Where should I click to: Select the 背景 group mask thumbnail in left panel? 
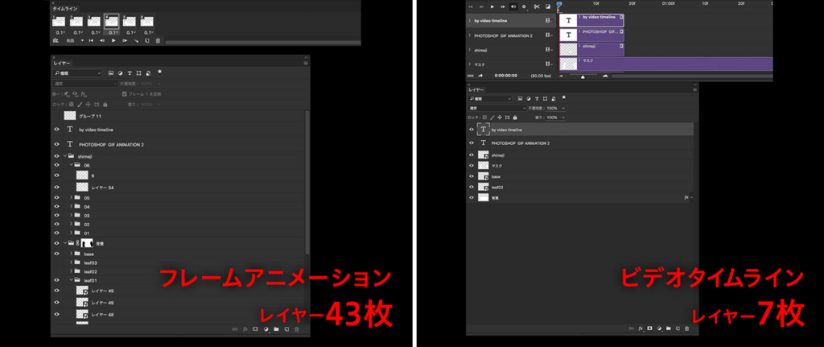(87, 243)
